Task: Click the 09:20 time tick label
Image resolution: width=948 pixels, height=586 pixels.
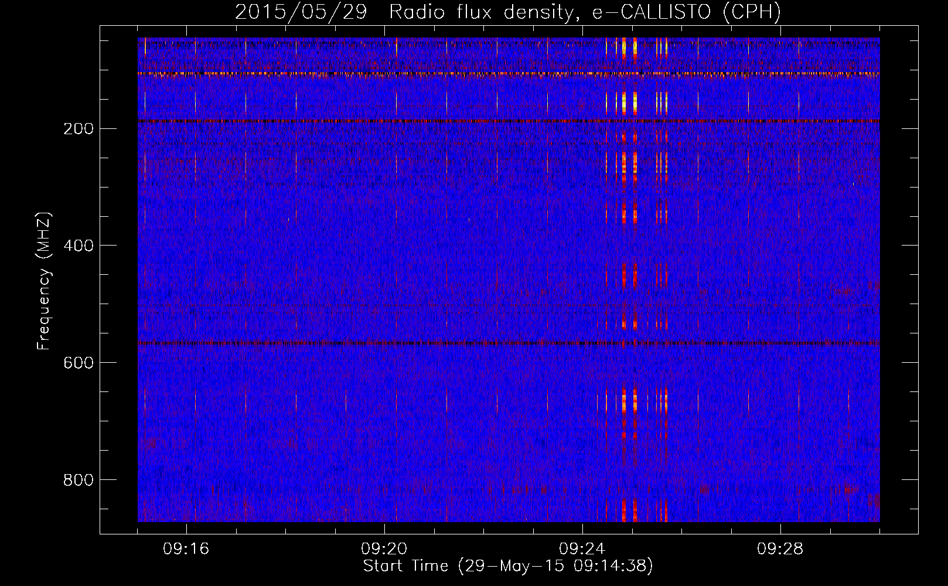Action: 384,549
